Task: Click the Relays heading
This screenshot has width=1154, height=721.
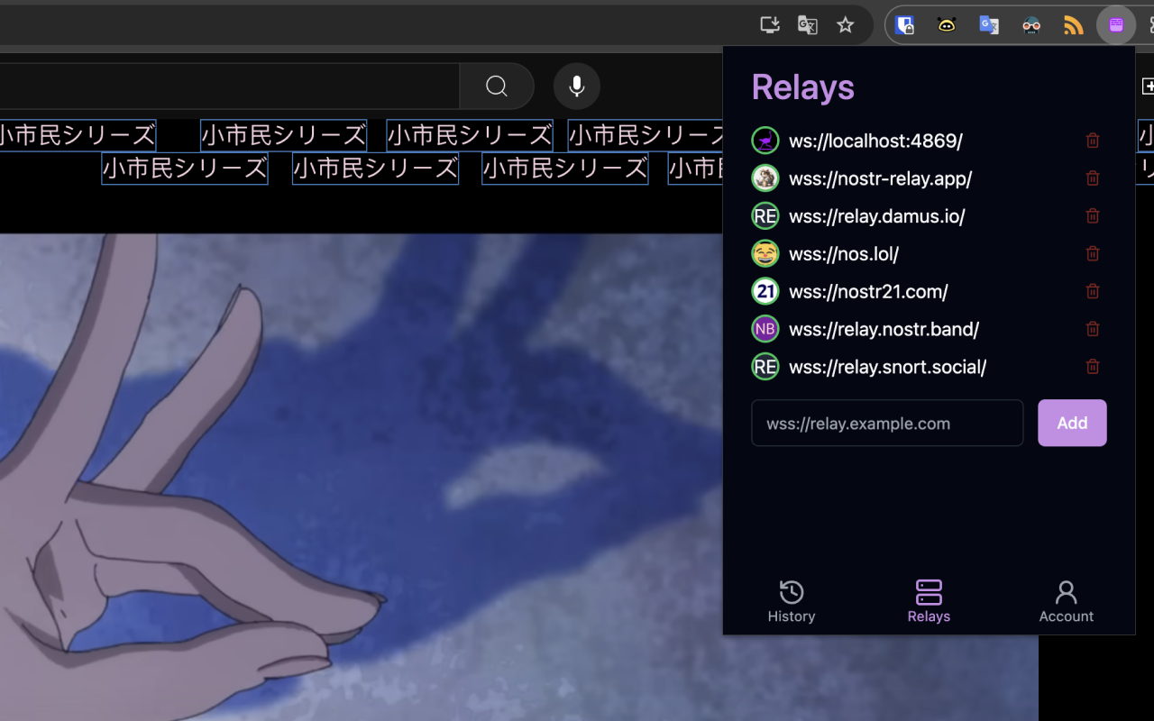Action: click(x=802, y=87)
